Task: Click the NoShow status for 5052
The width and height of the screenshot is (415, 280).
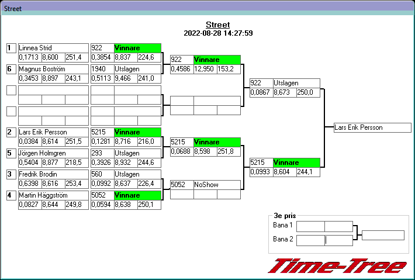Action: pos(217,185)
